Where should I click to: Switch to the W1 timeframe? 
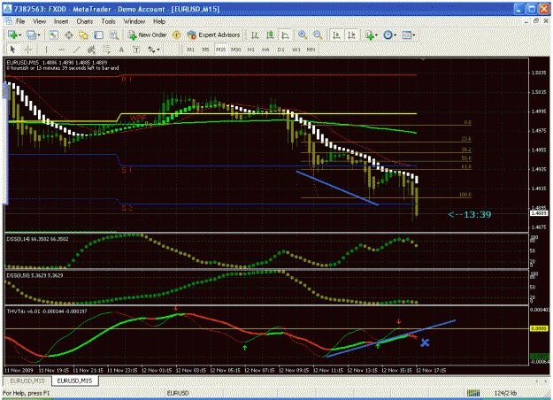pos(296,50)
